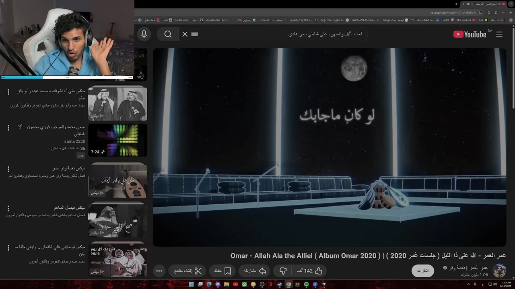515x289 pixels.
Task: Close the active YouTube browser tab
Action: click(x=463, y=4)
